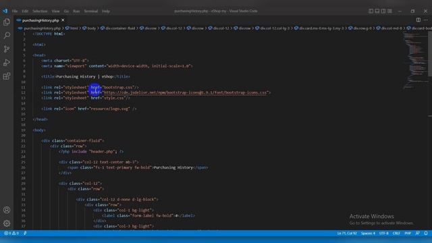Open the notifications bell in status bar

[x=426, y=233]
